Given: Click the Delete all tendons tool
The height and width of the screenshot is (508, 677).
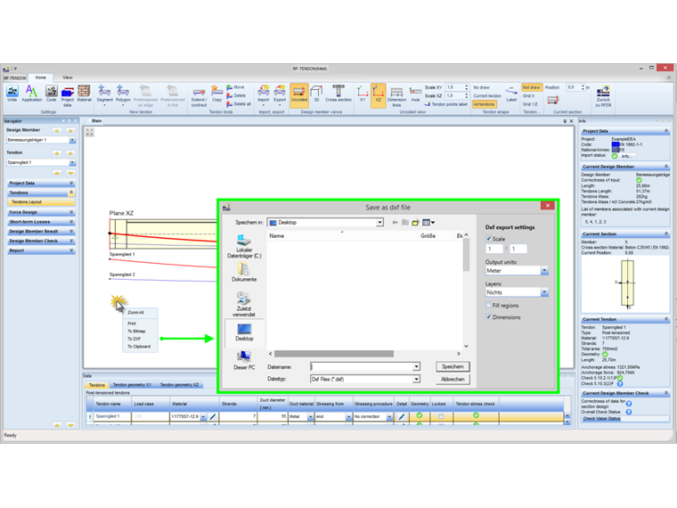Looking at the screenshot, I should (x=239, y=103).
